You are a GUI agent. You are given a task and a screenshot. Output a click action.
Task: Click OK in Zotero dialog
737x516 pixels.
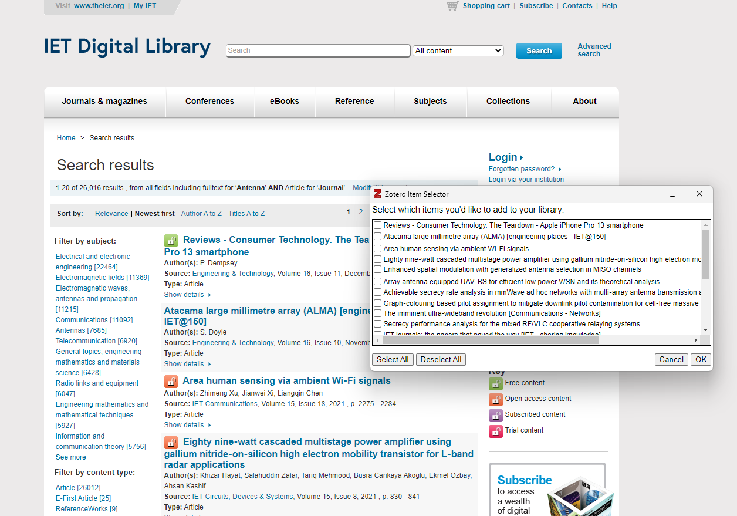tap(701, 359)
